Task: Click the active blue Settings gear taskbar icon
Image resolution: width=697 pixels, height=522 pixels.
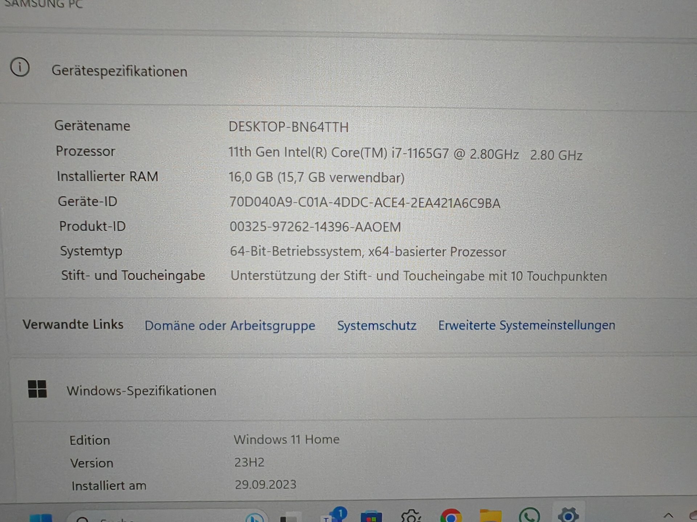Action: click(568, 515)
